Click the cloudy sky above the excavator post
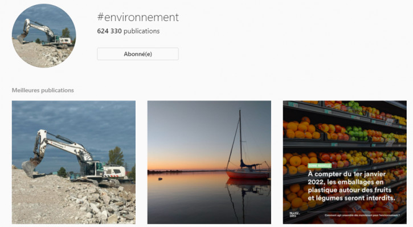Image resolution: width=413 pixels, height=227 pixels. coord(74,116)
